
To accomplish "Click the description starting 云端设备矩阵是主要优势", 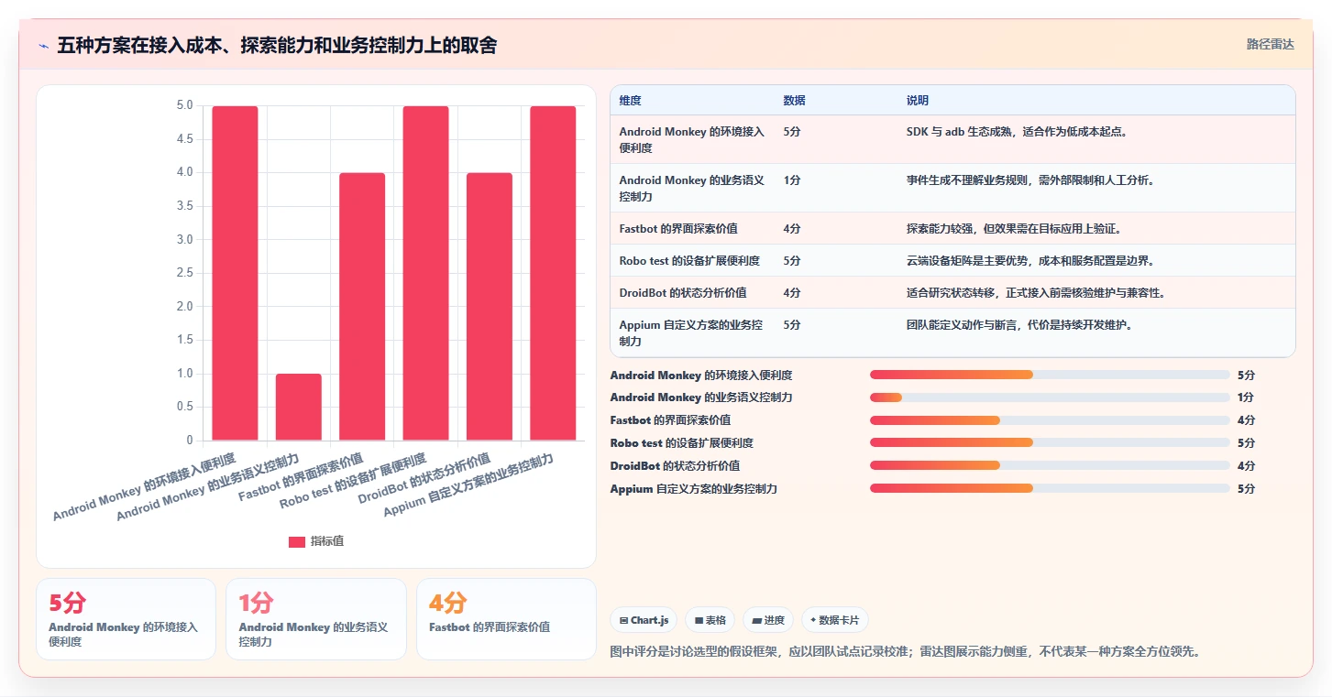I will point(1030,261).
